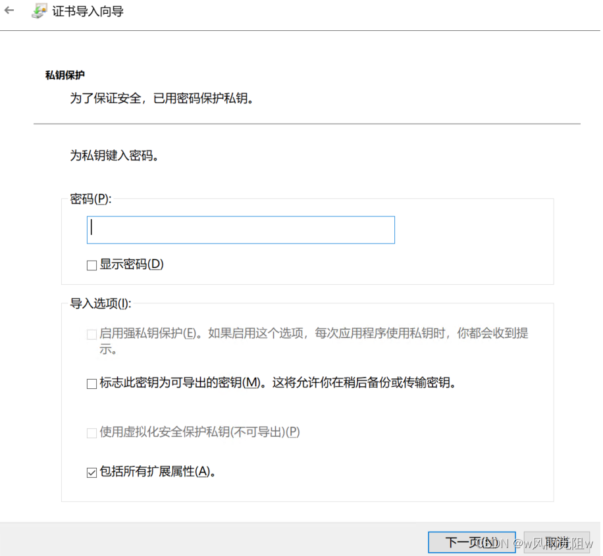The width and height of the screenshot is (603, 556).
Task: Click inside the password input box
Action: (240, 230)
